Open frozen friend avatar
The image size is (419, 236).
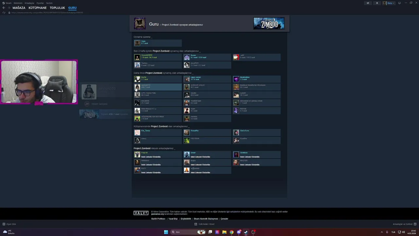click(x=187, y=57)
